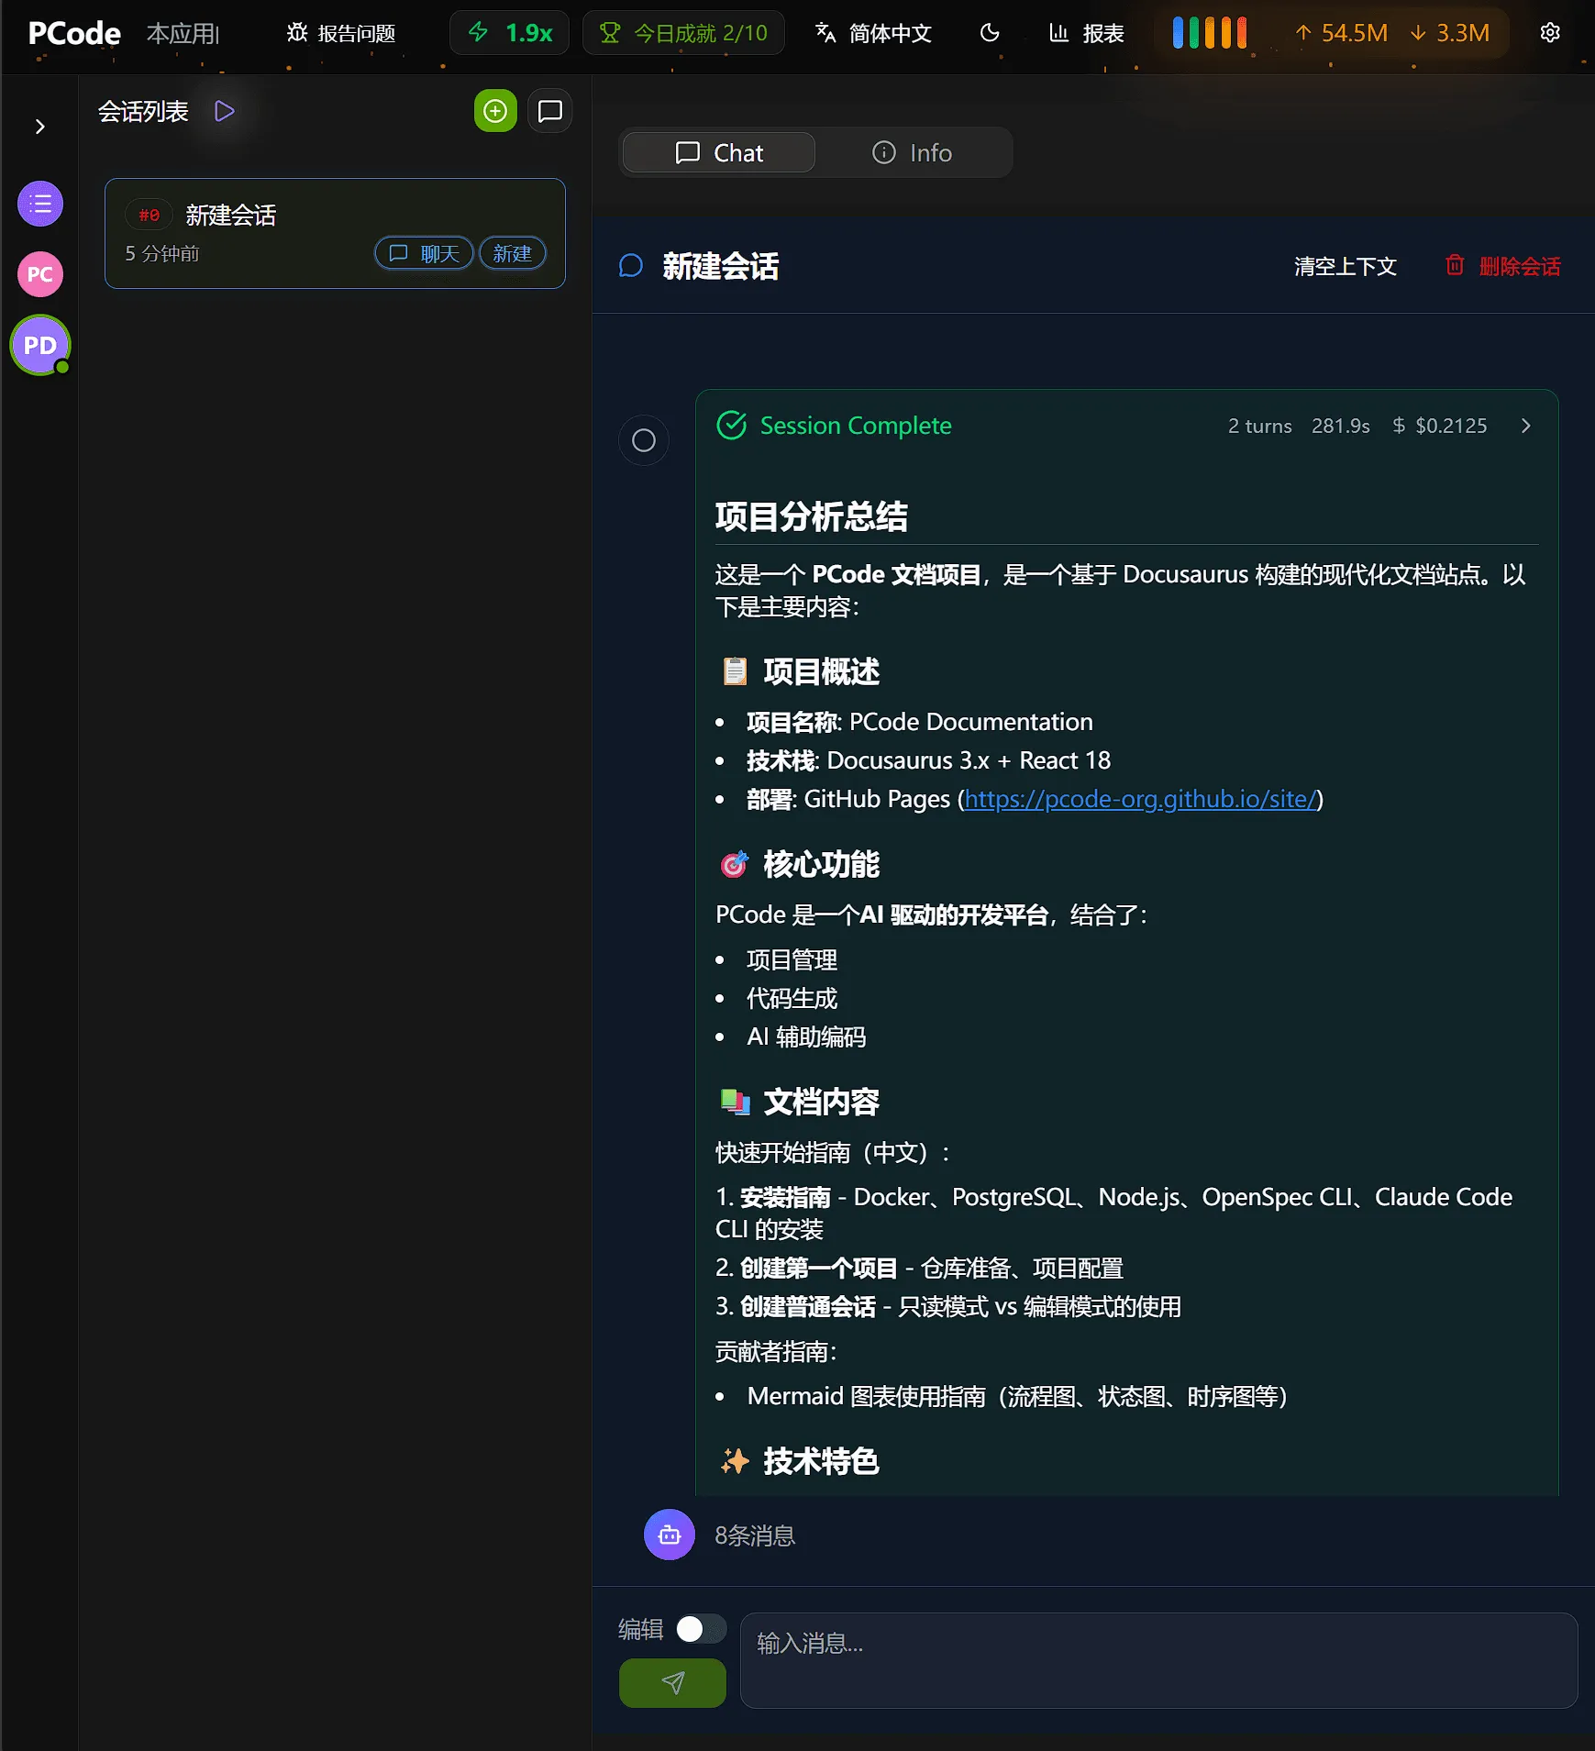
Task: Switch to the Chat tab
Action: click(x=718, y=152)
